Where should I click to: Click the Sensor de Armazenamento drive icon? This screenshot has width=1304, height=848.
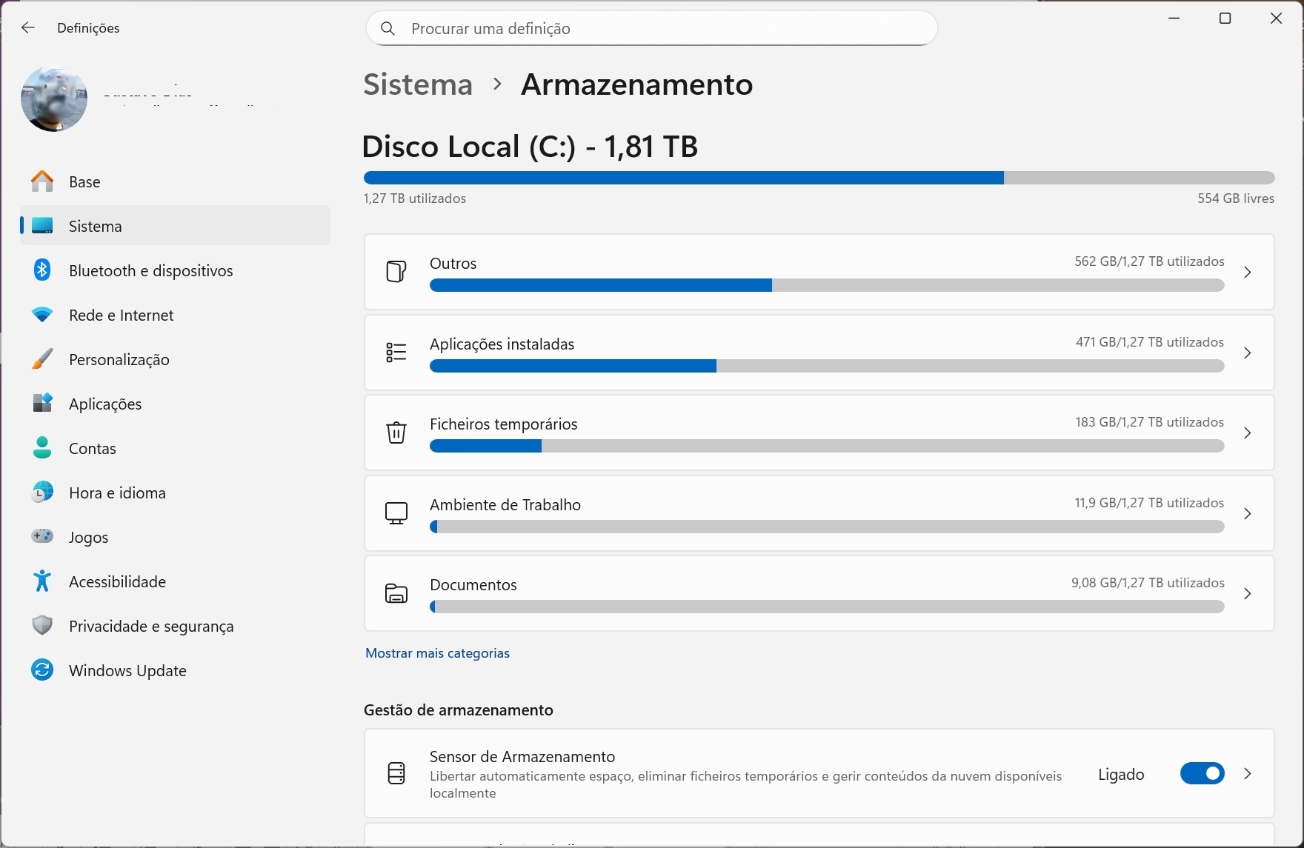[x=396, y=773]
